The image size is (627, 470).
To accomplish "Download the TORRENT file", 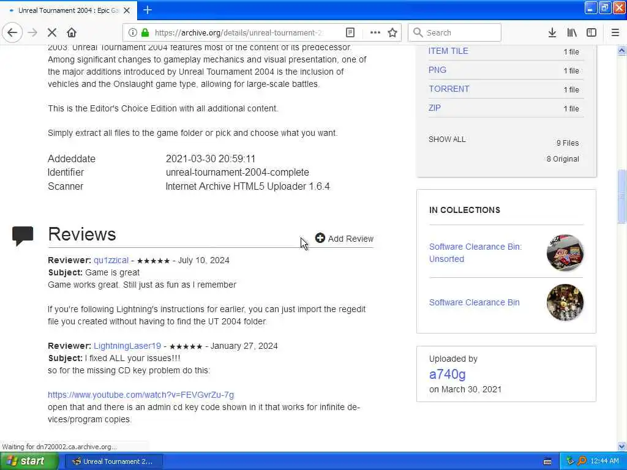I will click(449, 89).
